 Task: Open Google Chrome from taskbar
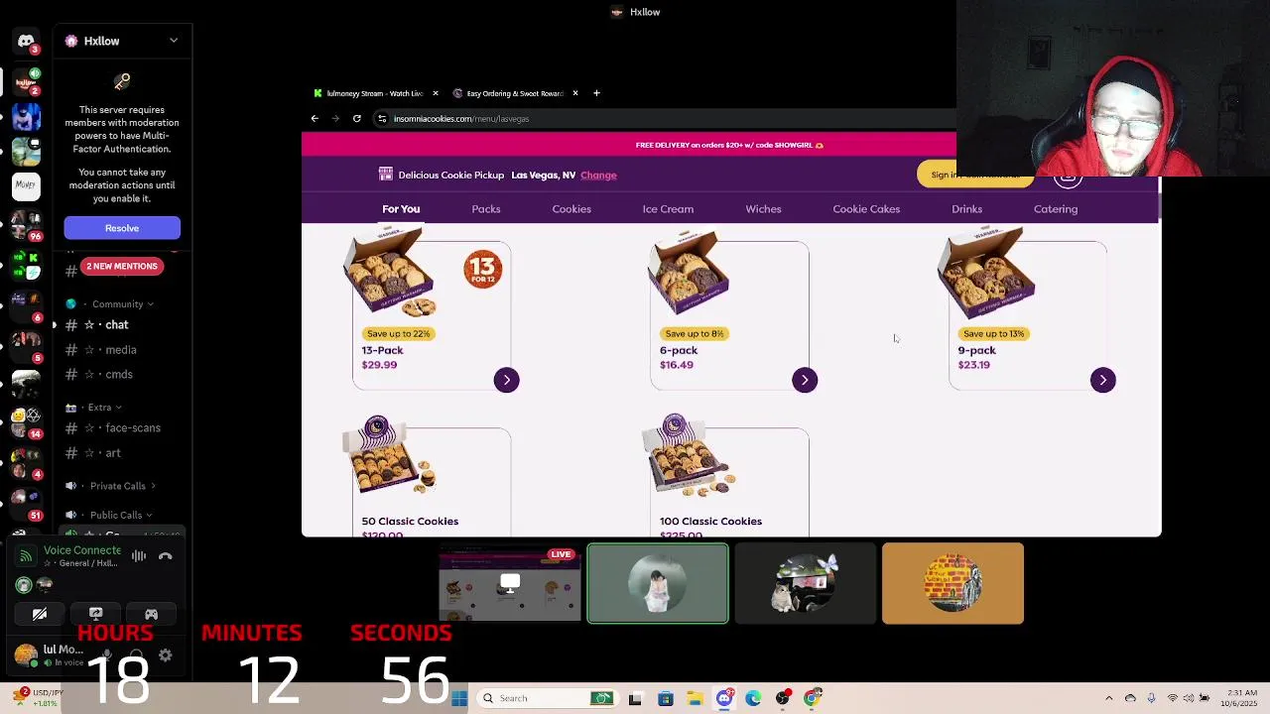pos(813,698)
